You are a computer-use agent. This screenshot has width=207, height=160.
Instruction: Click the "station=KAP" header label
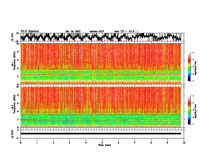point(97,31)
